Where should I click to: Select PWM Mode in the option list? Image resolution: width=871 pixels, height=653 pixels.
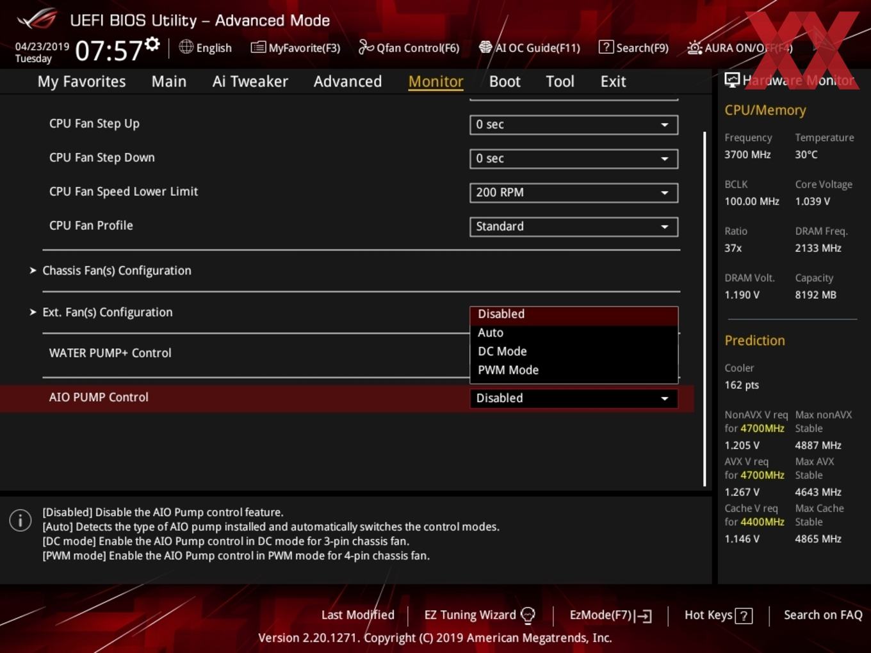pos(574,370)
